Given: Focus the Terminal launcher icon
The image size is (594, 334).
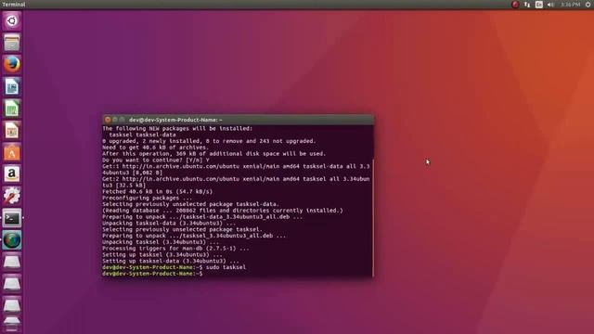Looking at the screenshot, I should click(x=12, y=218).
